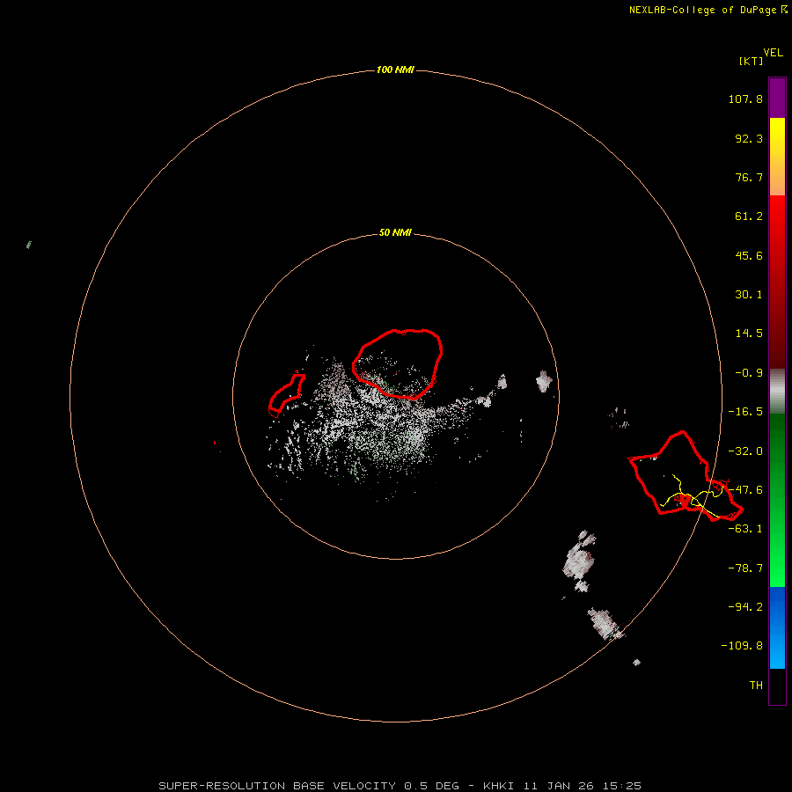Click the TH threshold label
Viewport: 792px width, 792px height.
[x=756, y=686]
